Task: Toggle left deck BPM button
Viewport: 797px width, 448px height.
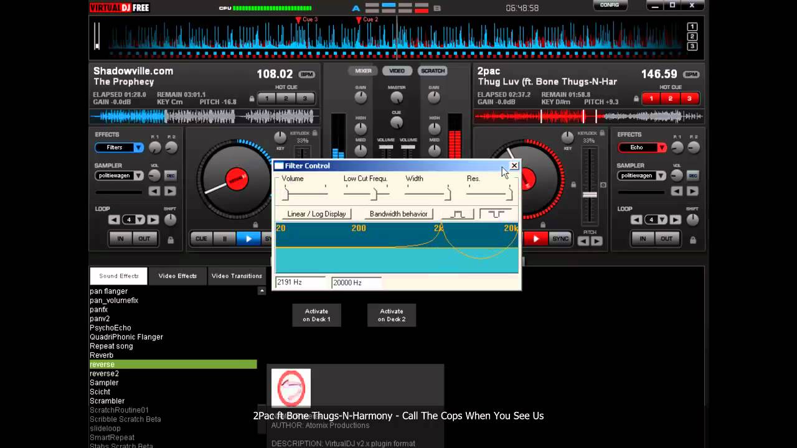Action: pos(306,75)
